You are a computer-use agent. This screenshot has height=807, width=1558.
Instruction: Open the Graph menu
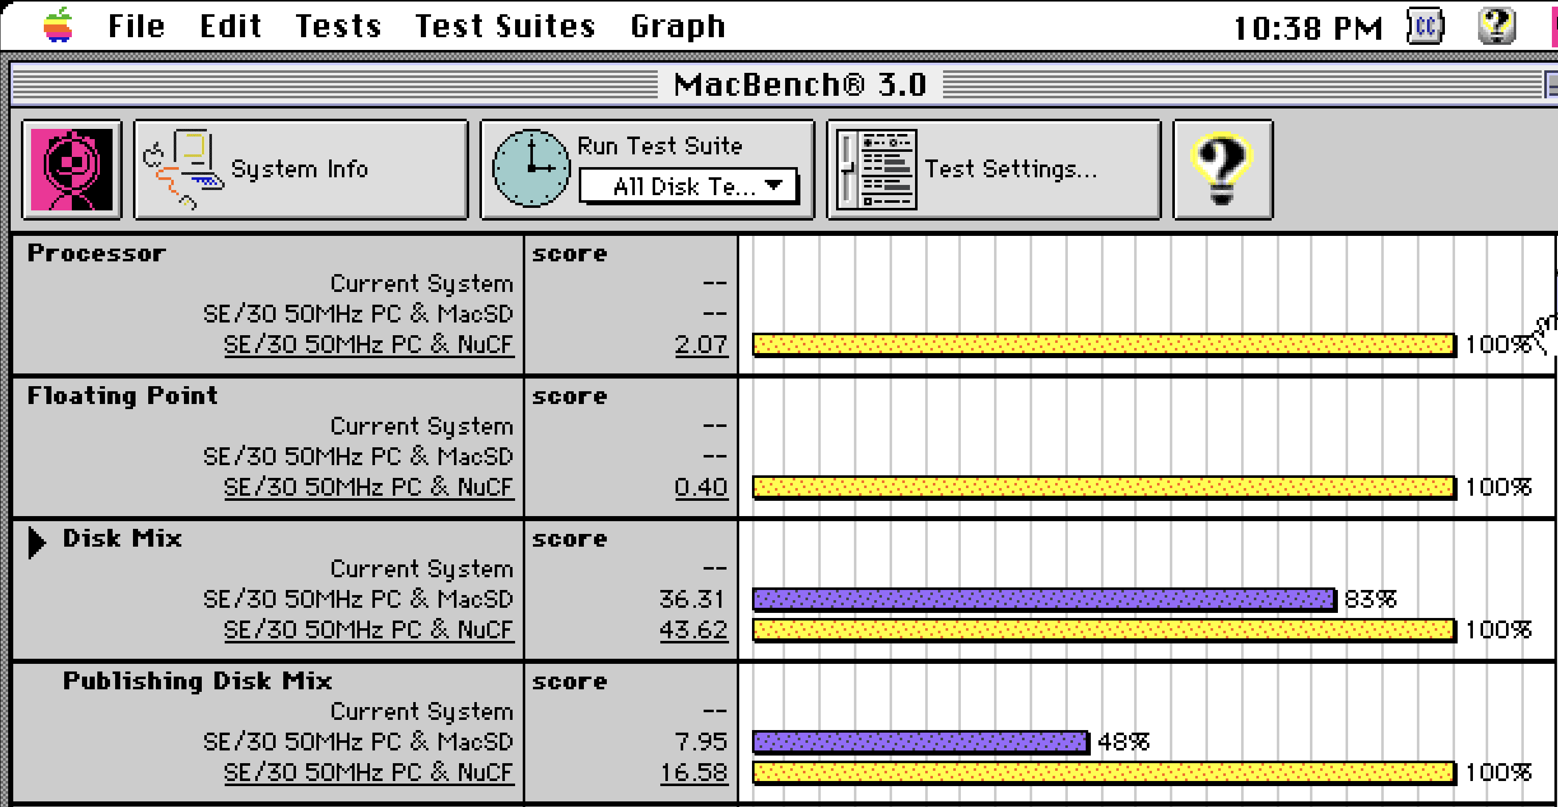point(678,26)
